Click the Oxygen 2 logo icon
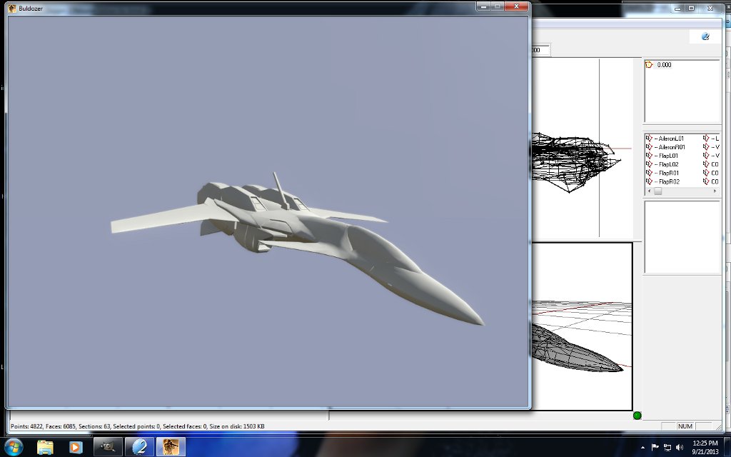The height and width of the screenshot is (457, 731). coord(705,36)
